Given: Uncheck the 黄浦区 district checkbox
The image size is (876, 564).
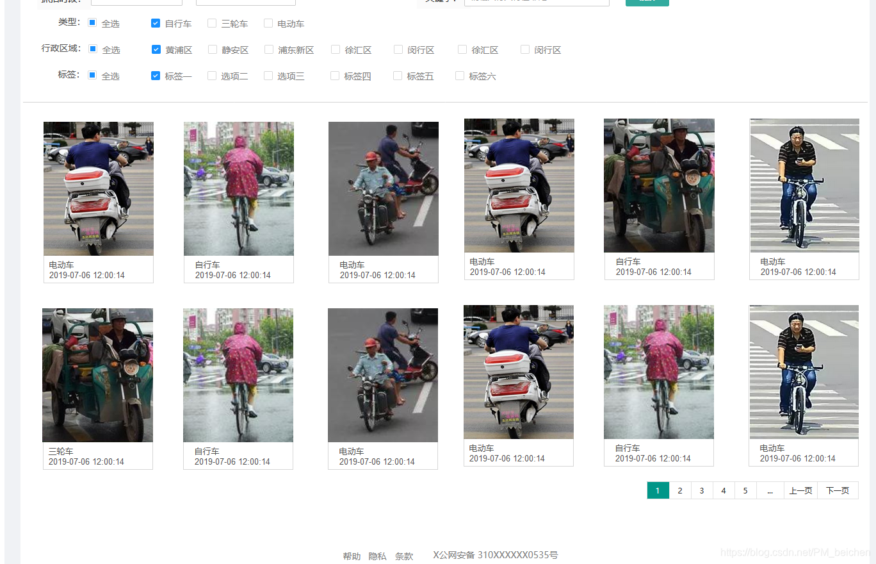Looking at the screenshot, I should click(x=156, y=49).
